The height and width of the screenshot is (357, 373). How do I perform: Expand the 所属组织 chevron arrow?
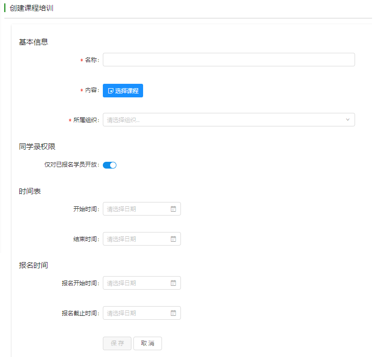tap(347, 120)
